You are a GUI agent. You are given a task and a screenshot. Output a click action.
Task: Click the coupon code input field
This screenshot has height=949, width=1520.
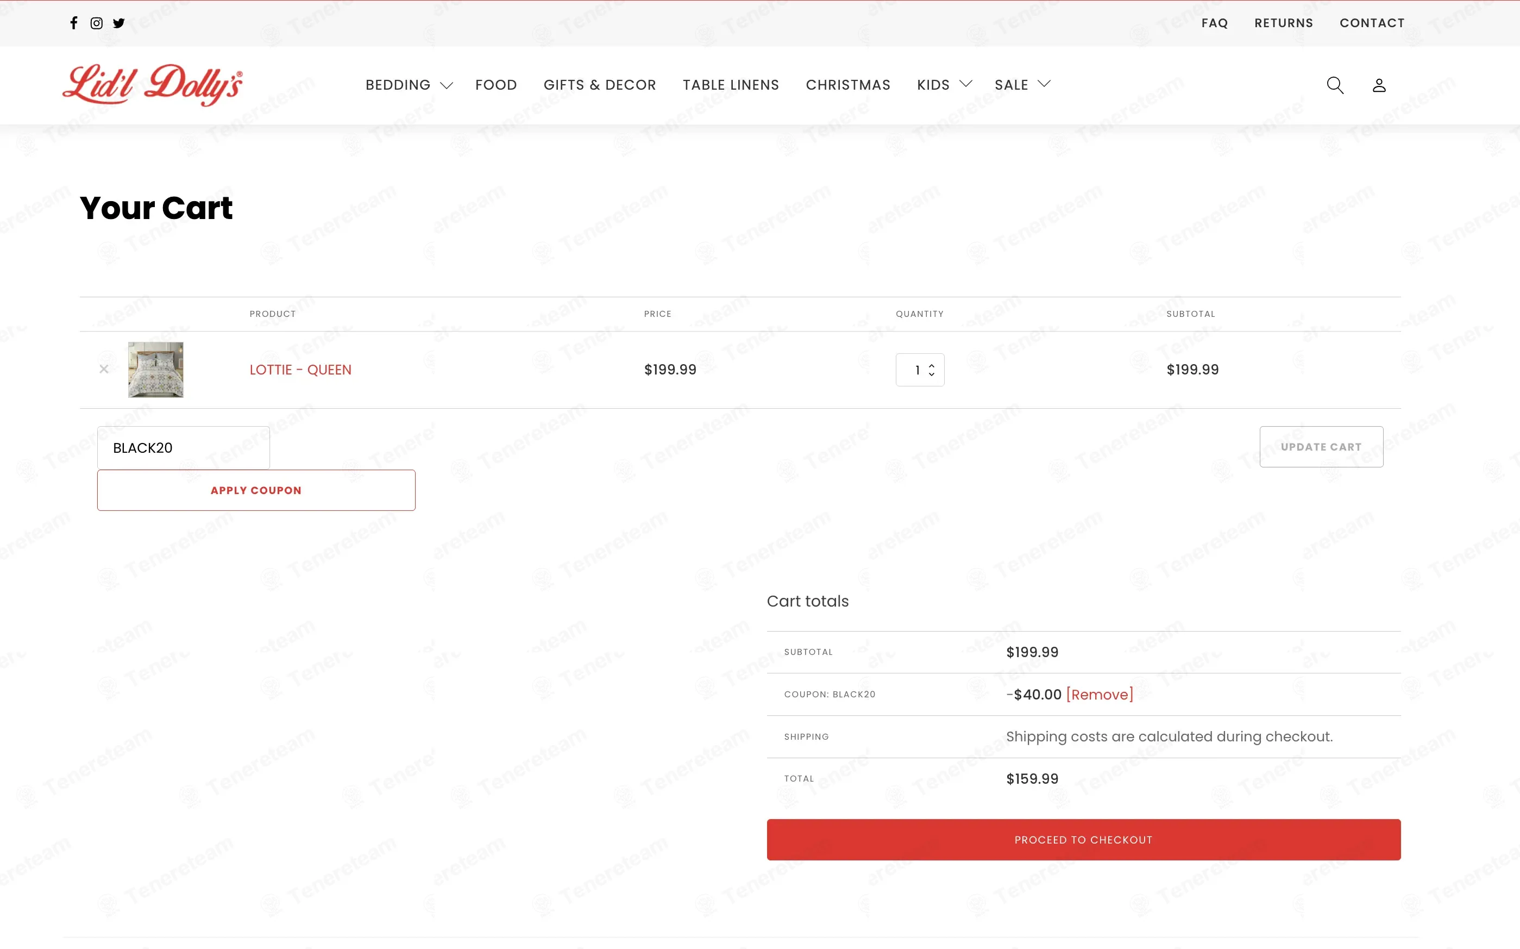183,447
